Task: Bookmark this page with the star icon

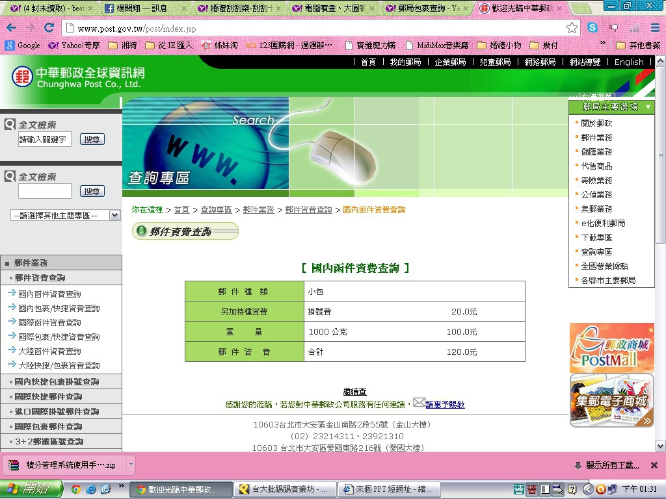Action: [x=572, y=28]
